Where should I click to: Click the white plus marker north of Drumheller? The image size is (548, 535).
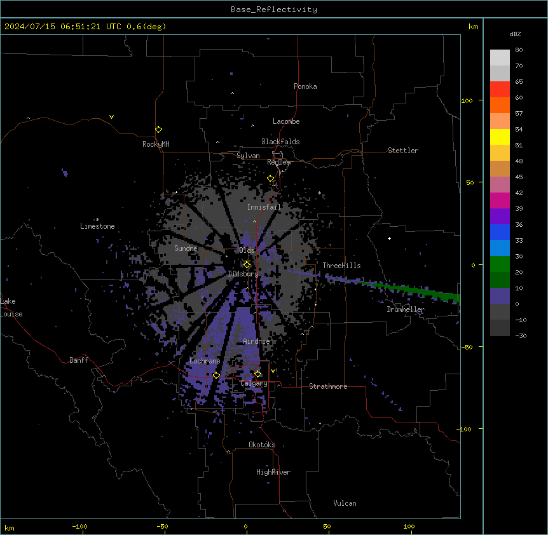click(389, 238)
